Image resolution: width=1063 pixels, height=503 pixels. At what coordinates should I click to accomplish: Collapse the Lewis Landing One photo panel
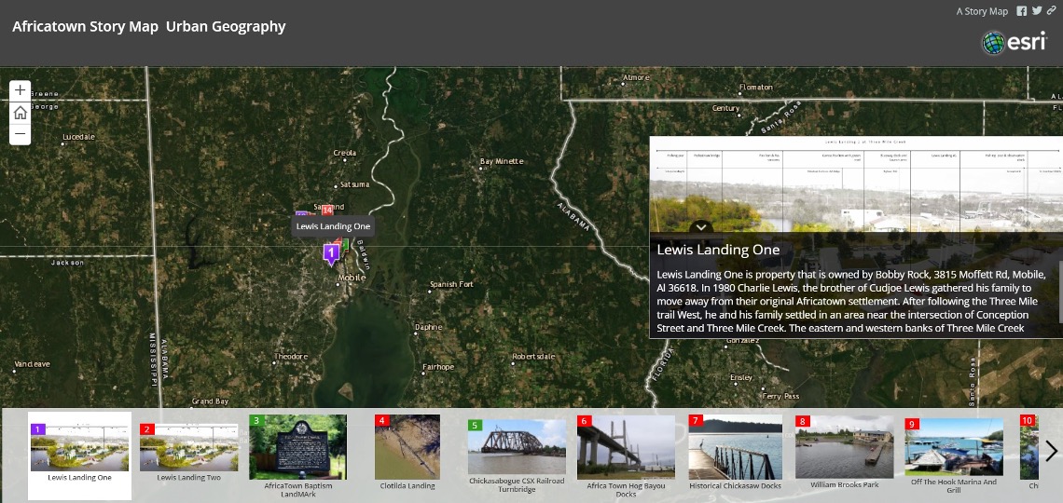[x=701, y=226]
